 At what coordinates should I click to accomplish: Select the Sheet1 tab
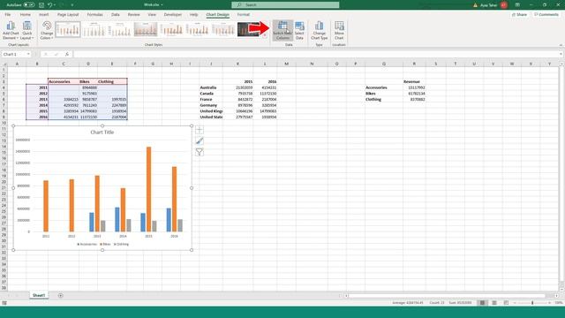point(39,295)
